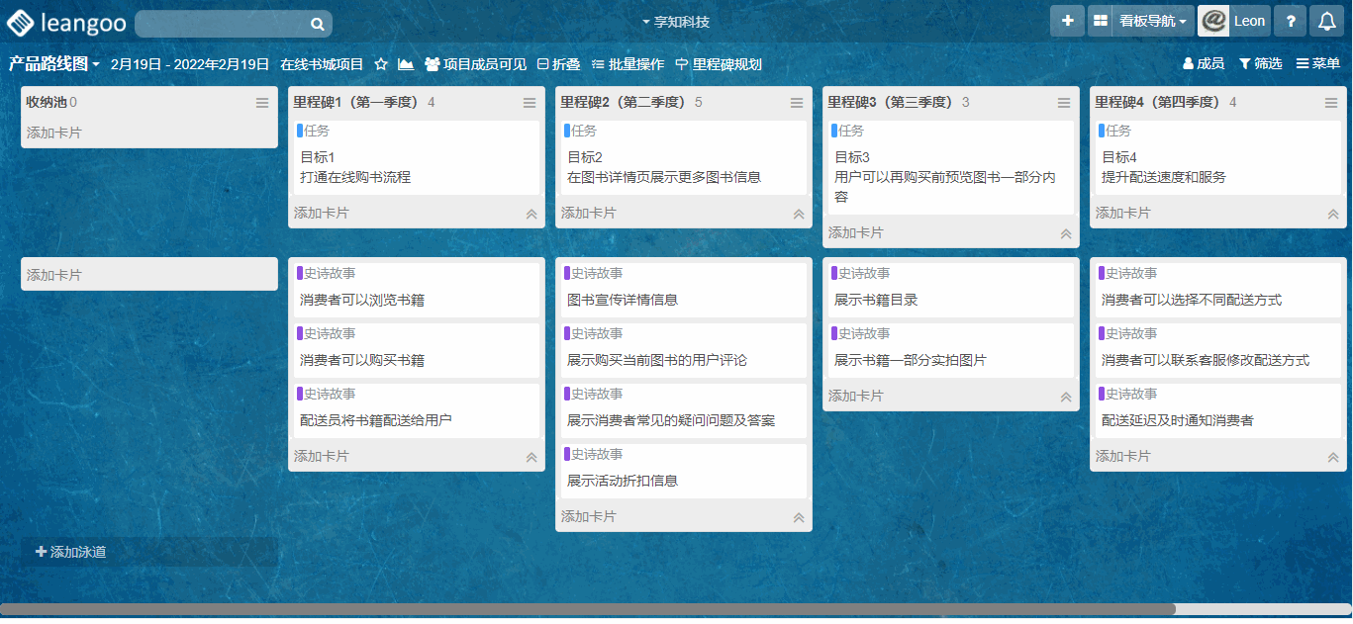1353x624 pixels.
Task: Star the 产品路线图 board
Action: point(381,64)
